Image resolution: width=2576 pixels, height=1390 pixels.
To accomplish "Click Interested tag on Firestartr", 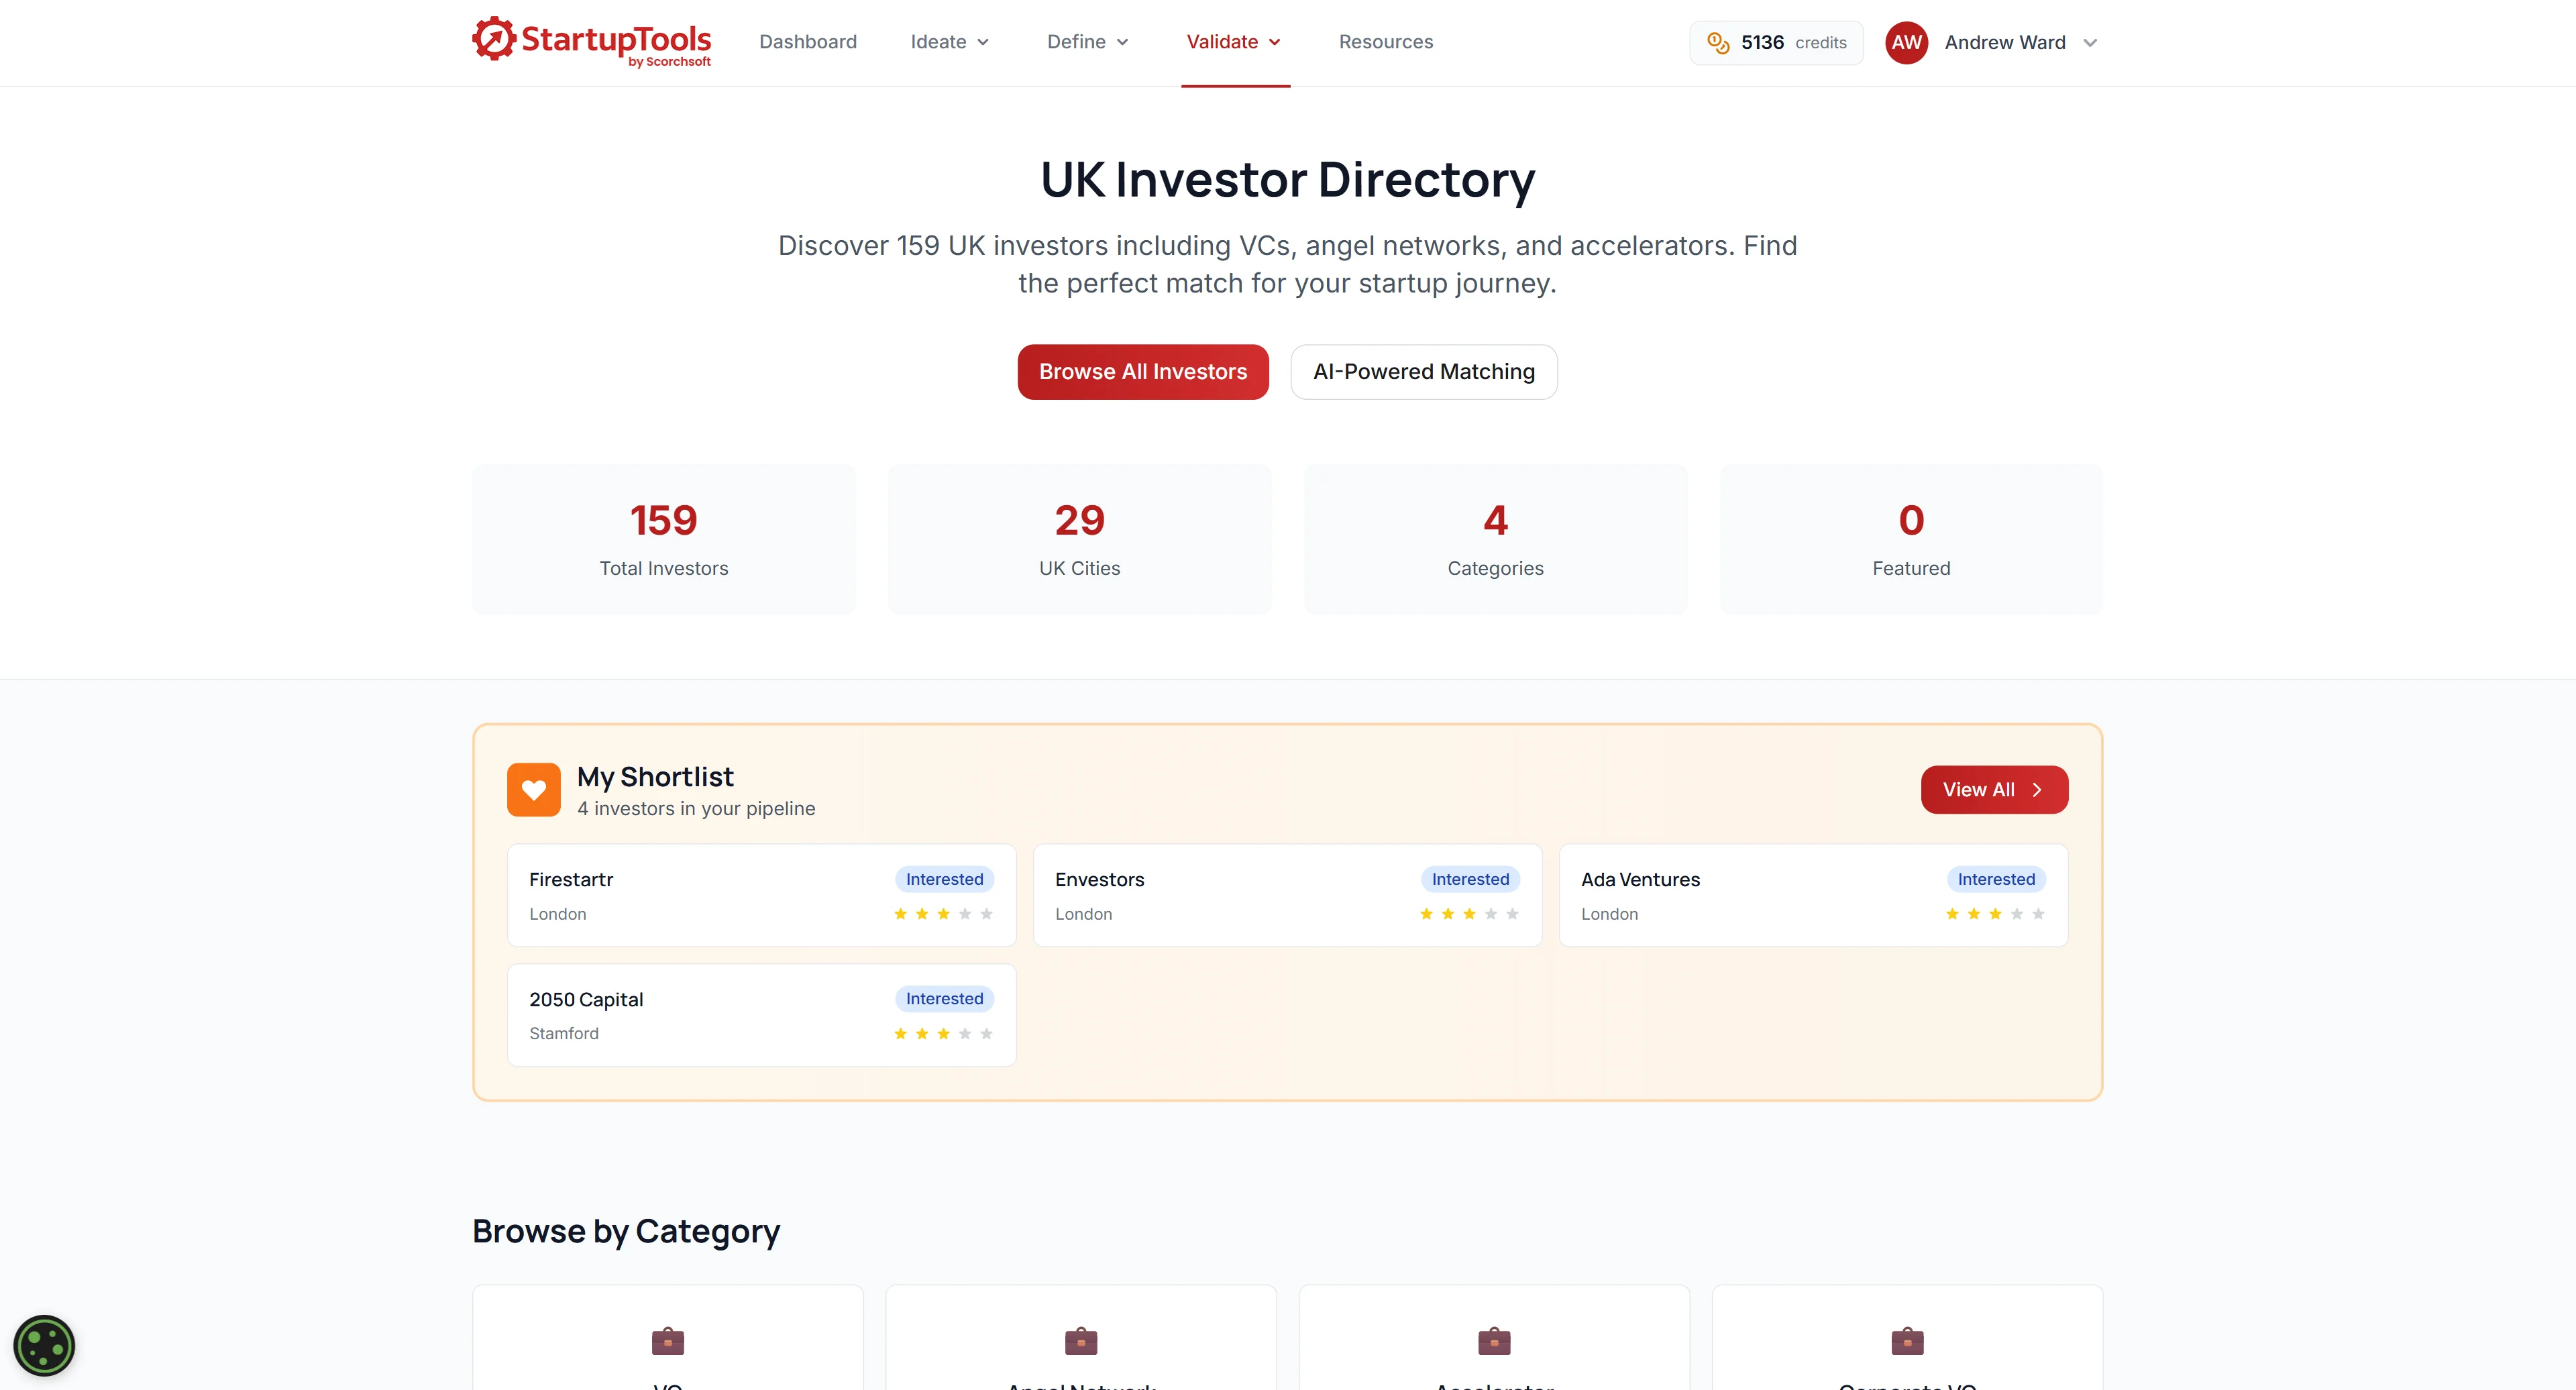I will (x=944, y=879).
